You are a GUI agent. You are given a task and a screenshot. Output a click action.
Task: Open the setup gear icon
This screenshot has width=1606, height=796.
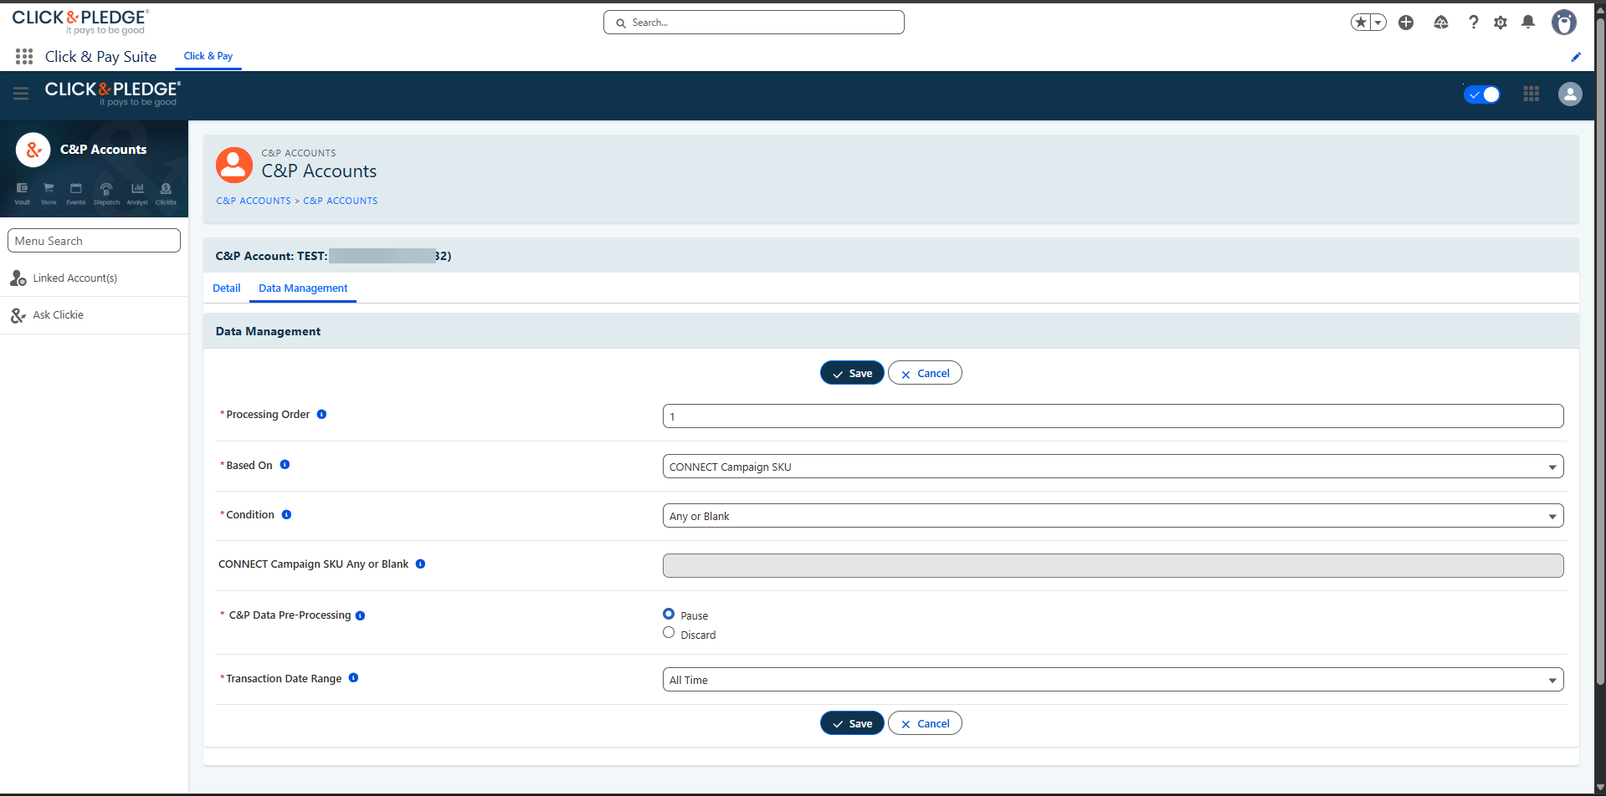coord(1501,23)
